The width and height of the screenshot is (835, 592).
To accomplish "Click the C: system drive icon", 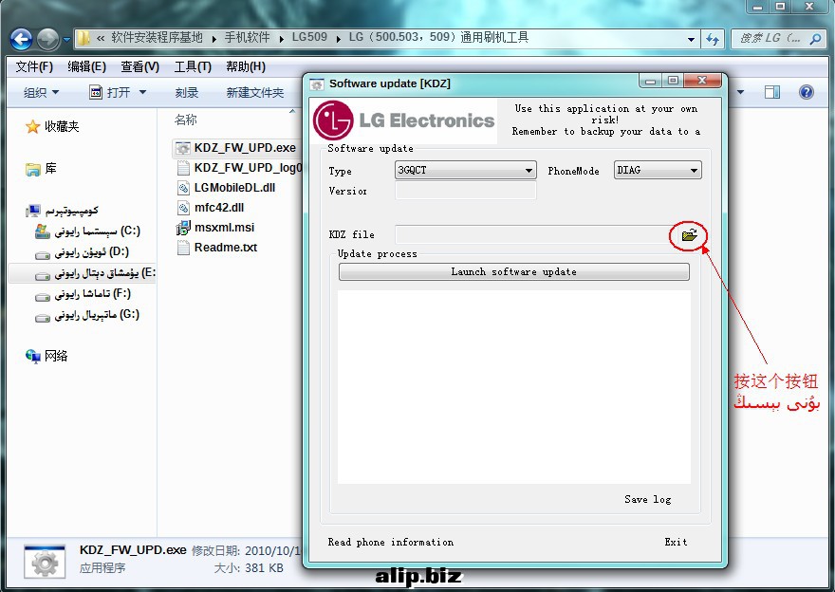I will point(42,231).
